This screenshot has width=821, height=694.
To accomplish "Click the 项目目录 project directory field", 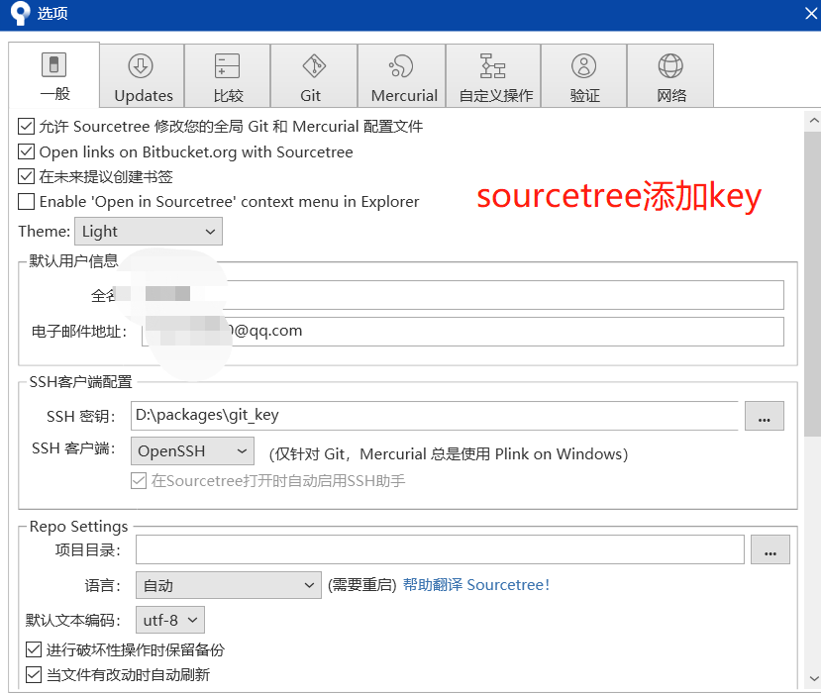I will tap(440, 549).
